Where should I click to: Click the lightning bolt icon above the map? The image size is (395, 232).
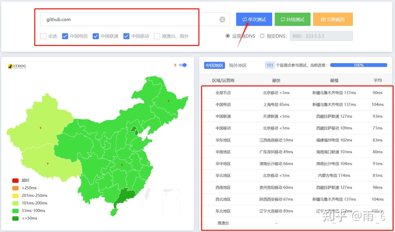tap(176, 65)
